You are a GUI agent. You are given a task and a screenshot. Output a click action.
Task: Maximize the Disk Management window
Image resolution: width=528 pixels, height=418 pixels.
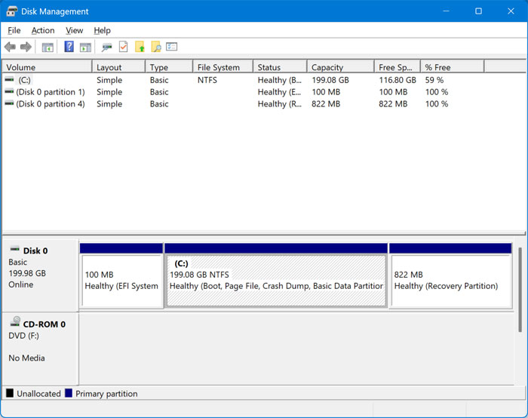(x=478, y=11)
